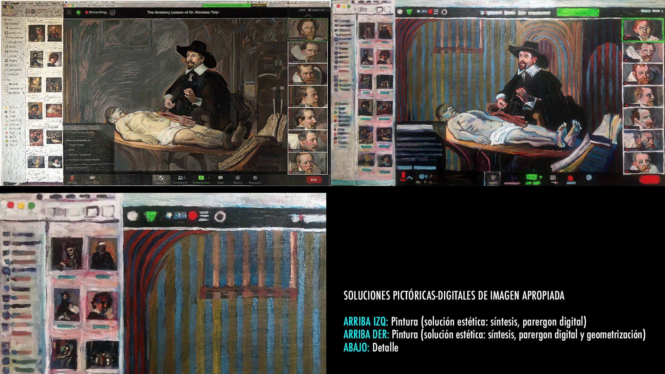
Task: Click the cyan "ARRIBA IZQ:" label
Action: tap(366, 322)
